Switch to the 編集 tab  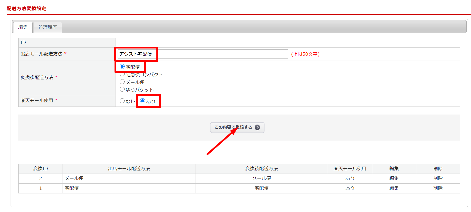[x=23, y=27]
